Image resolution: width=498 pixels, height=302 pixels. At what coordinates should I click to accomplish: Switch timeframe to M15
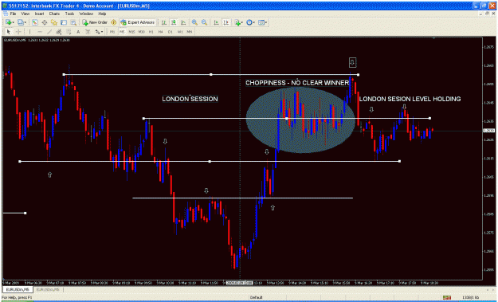point(131,32)
